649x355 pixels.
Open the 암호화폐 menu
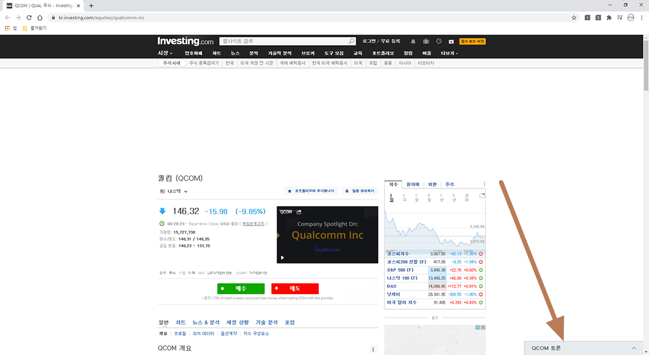click(194, 54)
